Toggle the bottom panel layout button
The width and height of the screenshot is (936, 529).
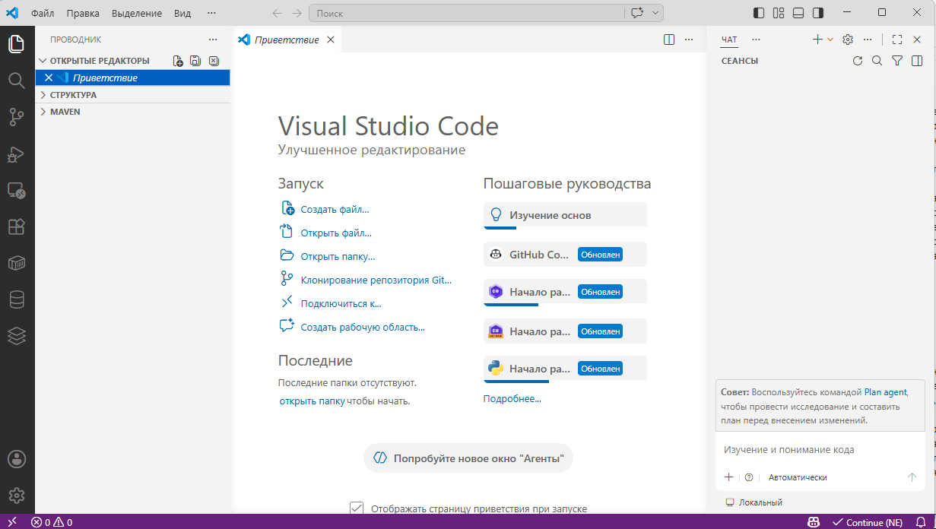pos(798,13)
